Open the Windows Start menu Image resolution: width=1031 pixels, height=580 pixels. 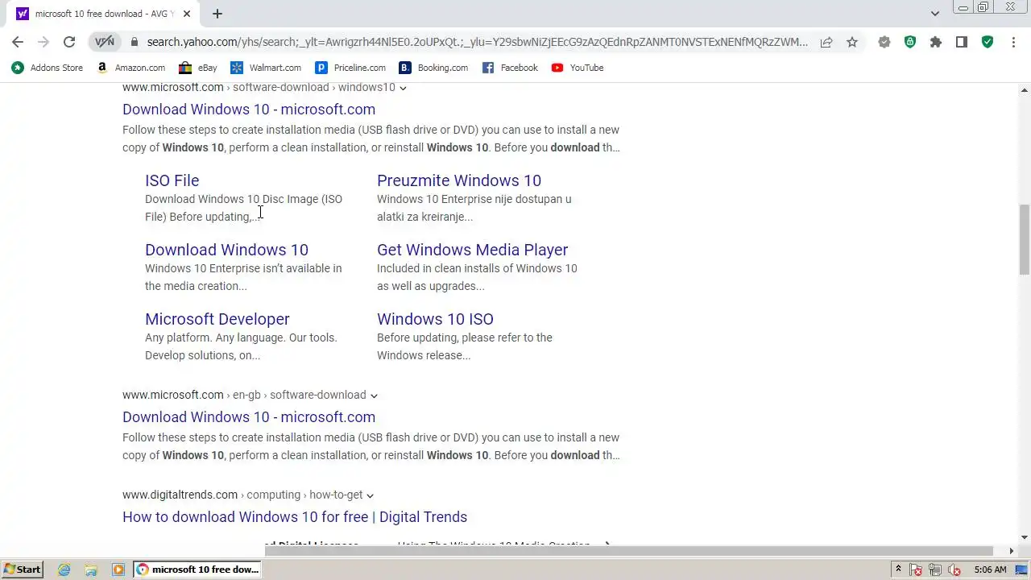[22, 570]
